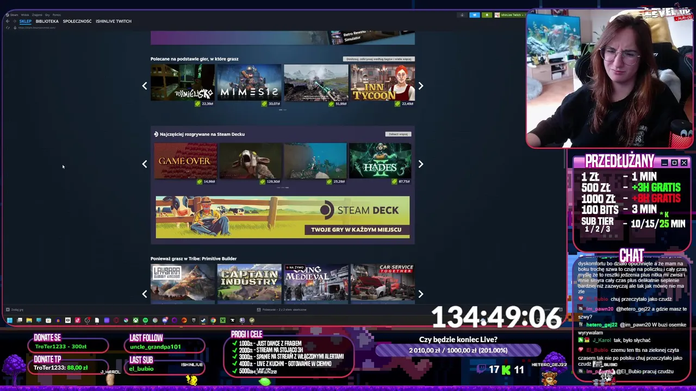Open Google Chrome from the taskbar
The width and height of the screenshot is (696, 391).
213,320
